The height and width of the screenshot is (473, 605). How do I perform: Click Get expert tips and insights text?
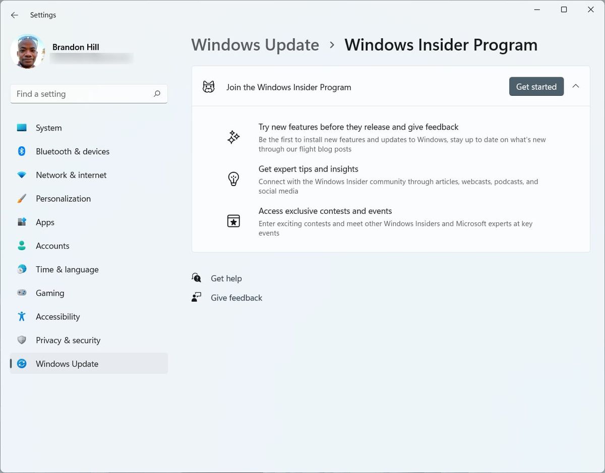[x=309, y=169]
